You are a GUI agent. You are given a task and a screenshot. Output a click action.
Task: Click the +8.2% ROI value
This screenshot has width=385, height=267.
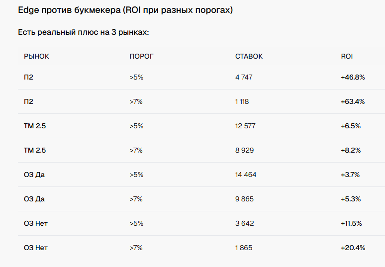tap(351, 150)
